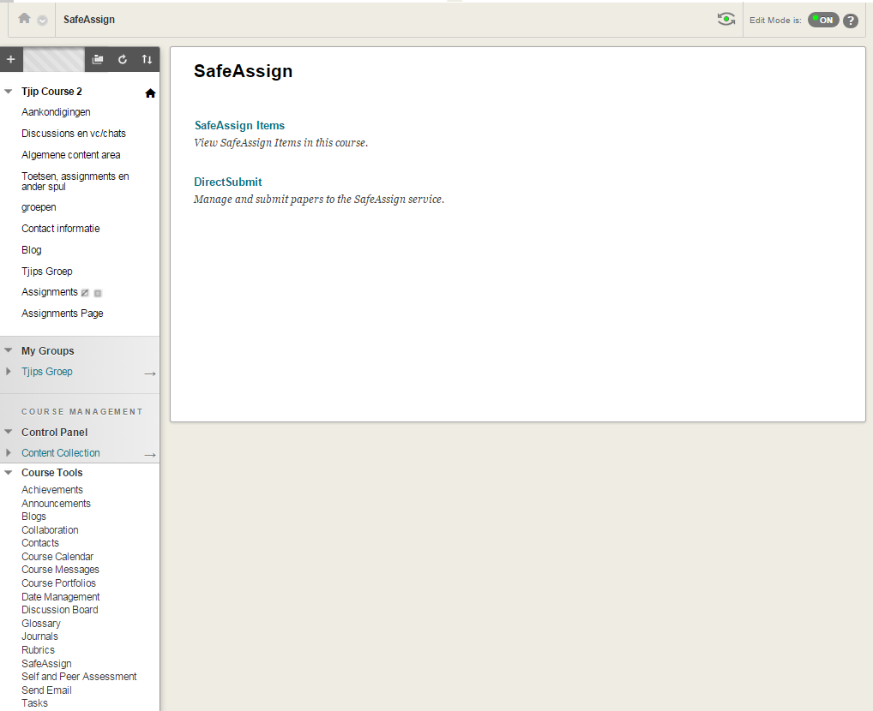873x711 pixels.
Task: Open Course Messages tool
Action: click(x=60, y=570)
